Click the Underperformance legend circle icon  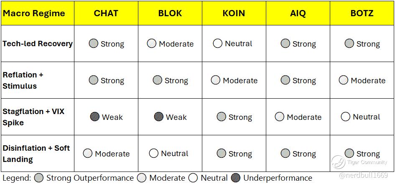click(236, 178)
